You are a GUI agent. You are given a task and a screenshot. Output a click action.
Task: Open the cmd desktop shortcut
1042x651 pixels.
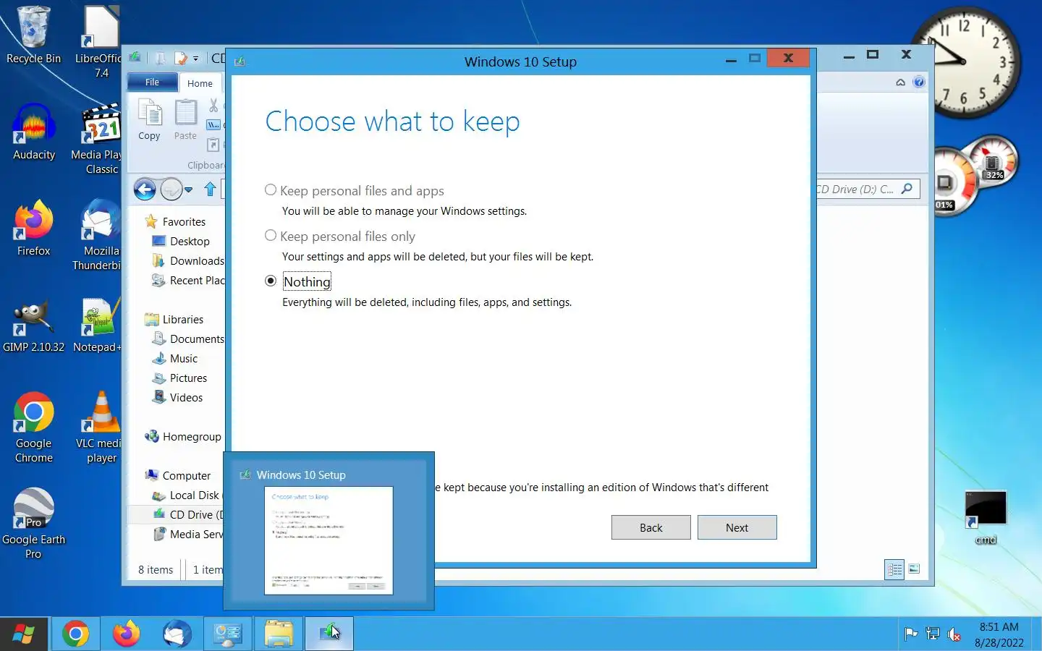coord(986,516)
